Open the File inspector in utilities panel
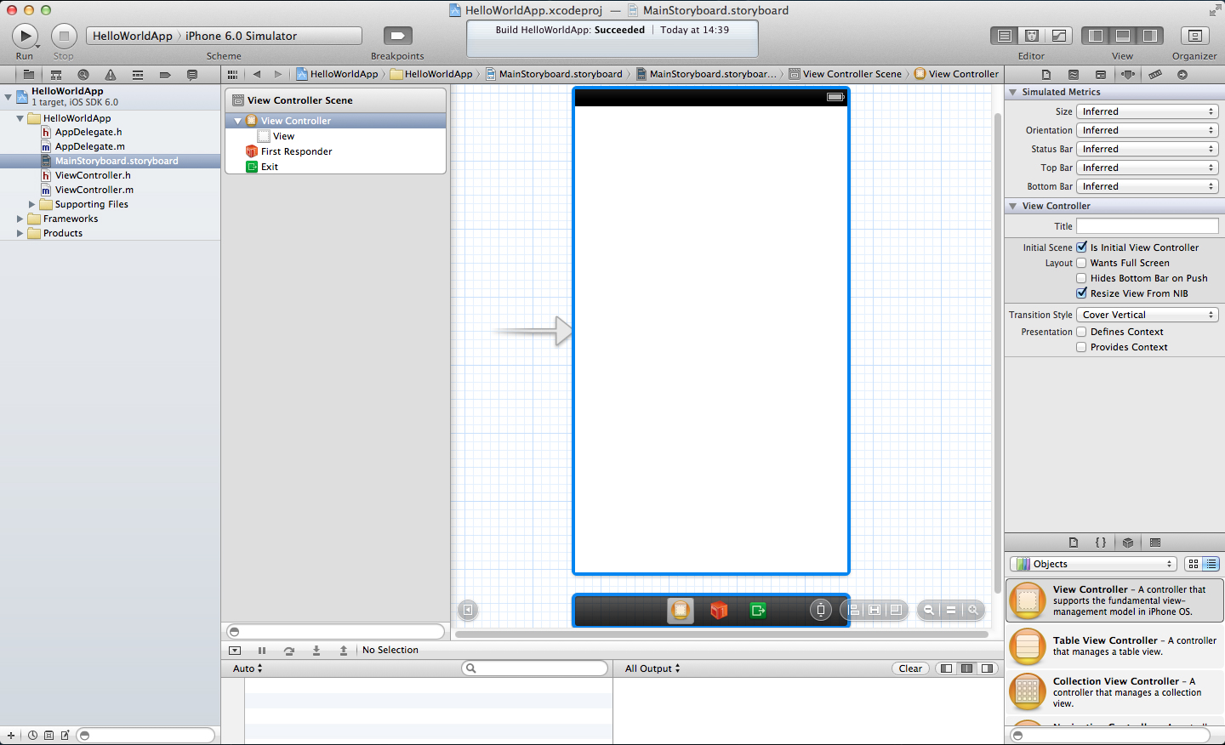1225x745 pixels. tap(1047, 74)
